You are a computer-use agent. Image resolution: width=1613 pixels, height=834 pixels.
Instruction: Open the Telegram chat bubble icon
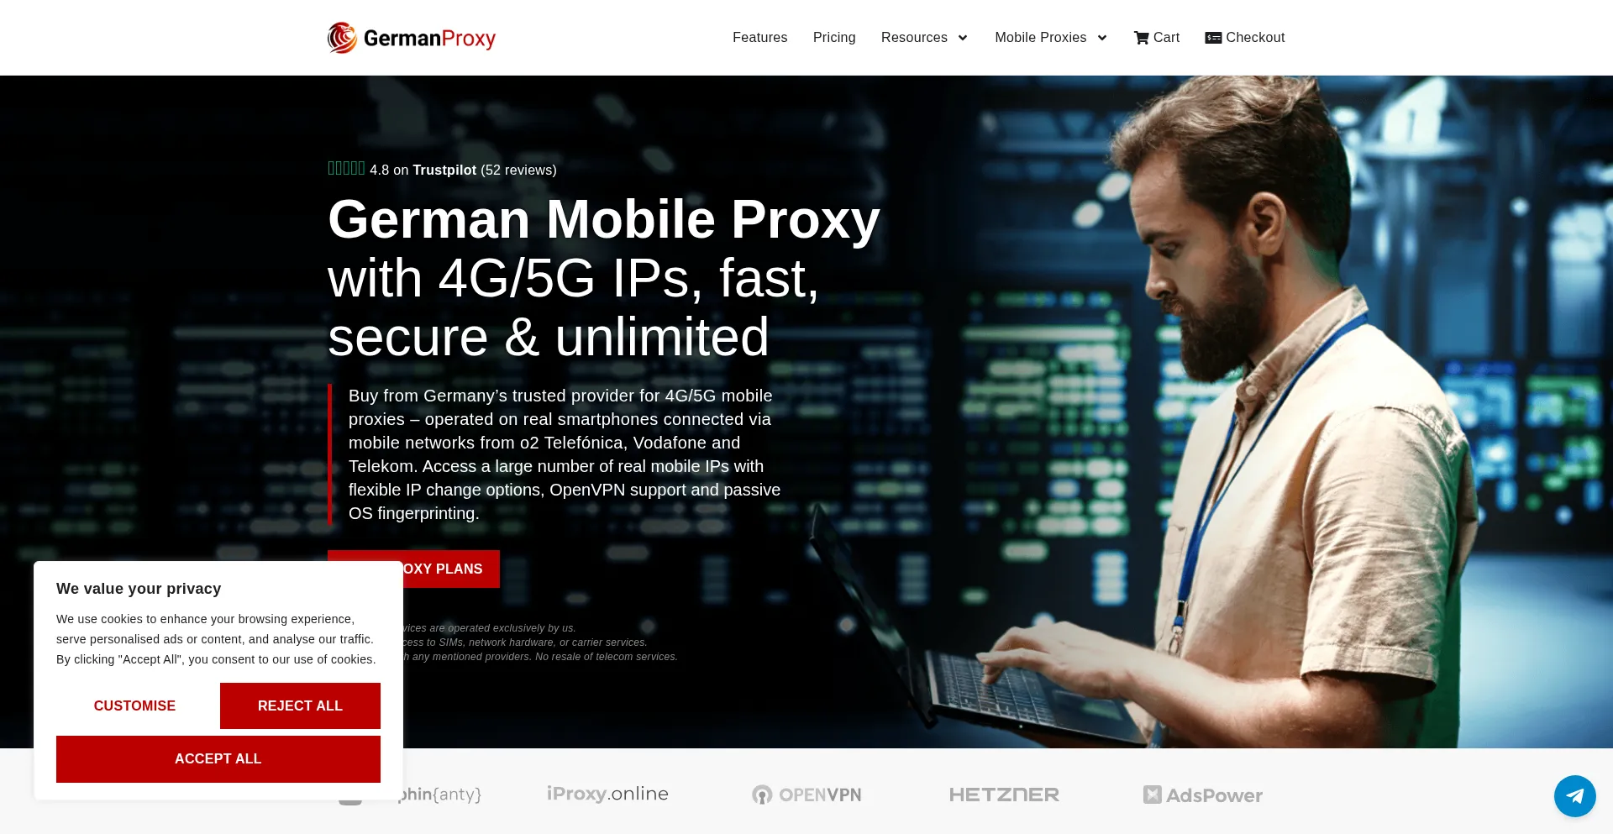point(1574,795)
